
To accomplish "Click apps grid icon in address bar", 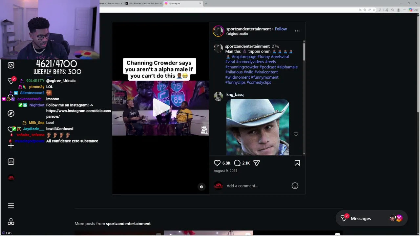I will click(360, 10).
